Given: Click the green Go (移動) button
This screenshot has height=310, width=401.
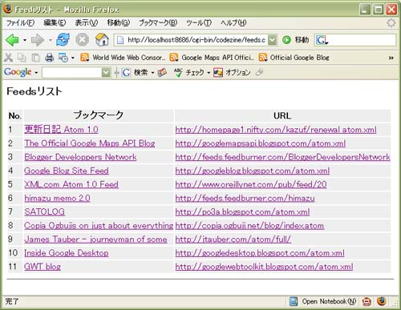Looking at the screenshot, I should [x=286, y=40].
